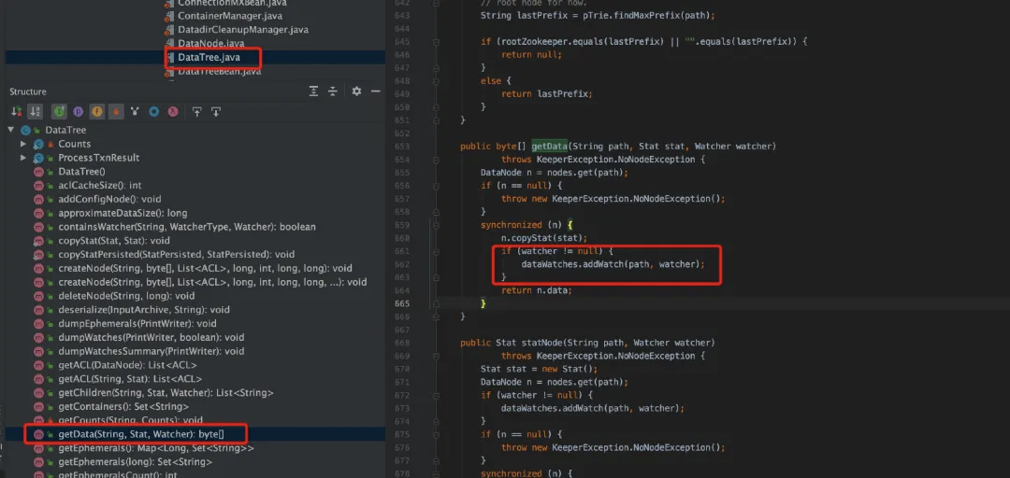The width and height of the screenshot is (1010, 478).
Task: Enable Autoscroll from Source downward arrow icon
Action: point(216,112)
